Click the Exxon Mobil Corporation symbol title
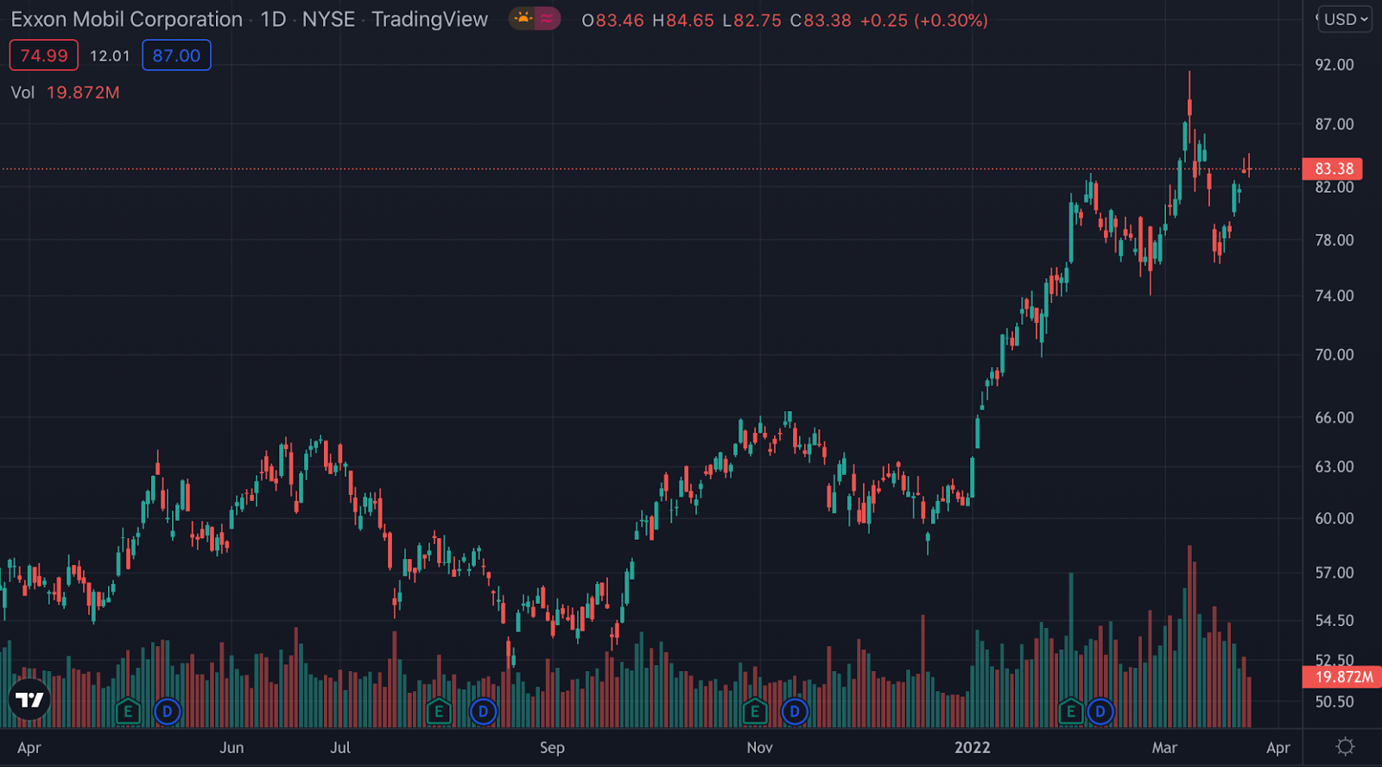 (x=127, y=19)
